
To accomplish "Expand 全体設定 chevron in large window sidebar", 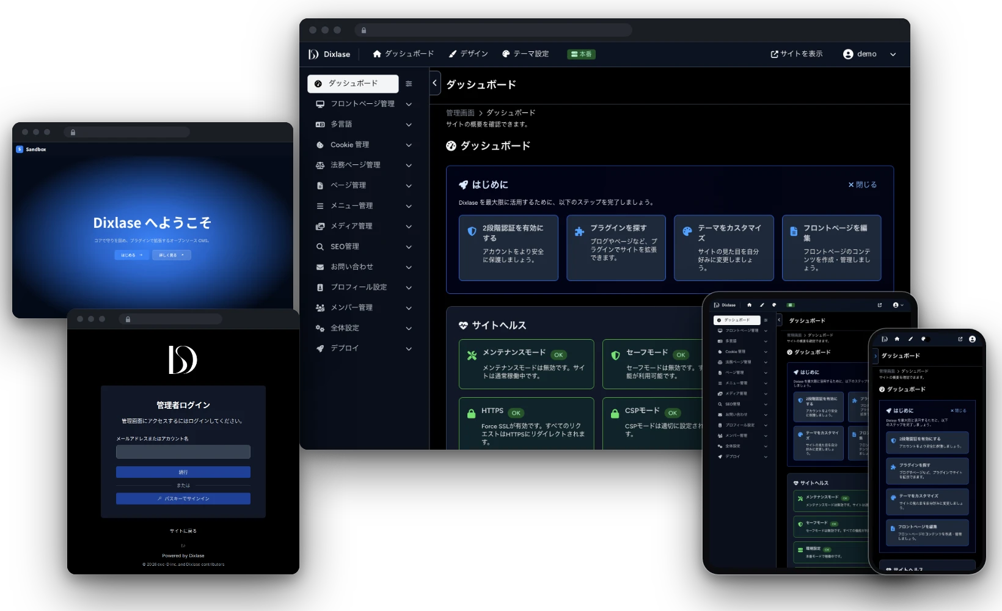I will click(409, 328).
